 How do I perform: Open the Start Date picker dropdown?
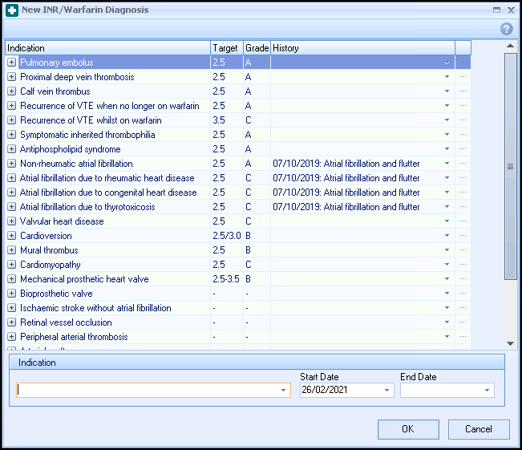(x=387, y=391)
